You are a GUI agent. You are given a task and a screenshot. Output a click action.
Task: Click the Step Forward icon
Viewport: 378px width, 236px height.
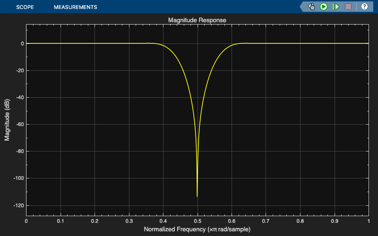(335, 7)
